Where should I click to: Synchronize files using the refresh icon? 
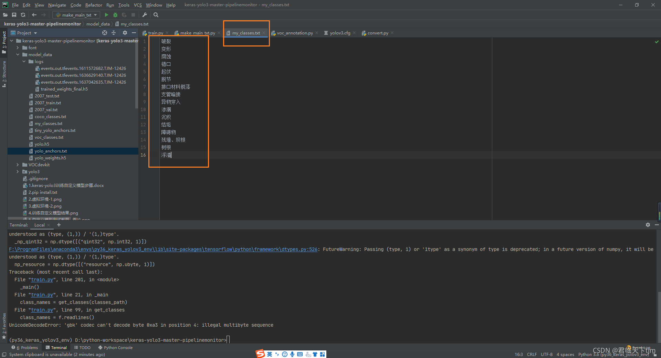point(23,15)
